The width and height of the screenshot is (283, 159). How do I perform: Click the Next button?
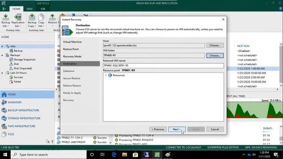pyautogui.click(x=177, y=129)
